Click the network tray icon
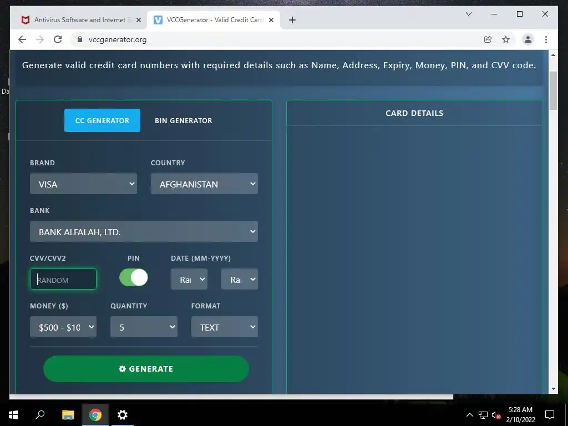 (483, 415)
